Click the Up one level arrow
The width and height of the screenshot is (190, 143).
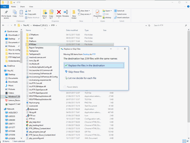pos(15,25)
